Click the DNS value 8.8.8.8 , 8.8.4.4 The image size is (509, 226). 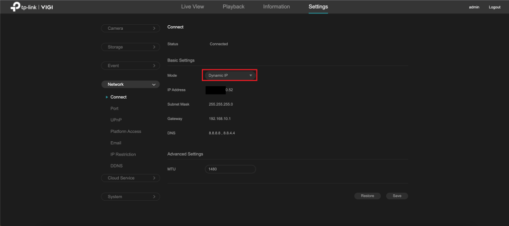[222, 133]
